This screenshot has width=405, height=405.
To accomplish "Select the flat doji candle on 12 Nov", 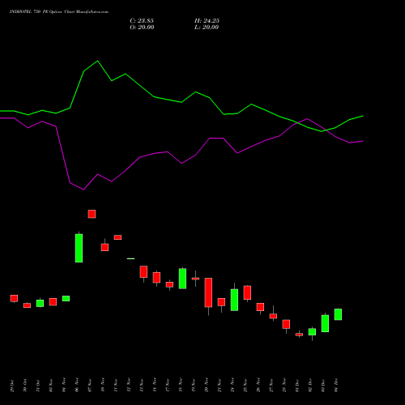I will [130, 258].
